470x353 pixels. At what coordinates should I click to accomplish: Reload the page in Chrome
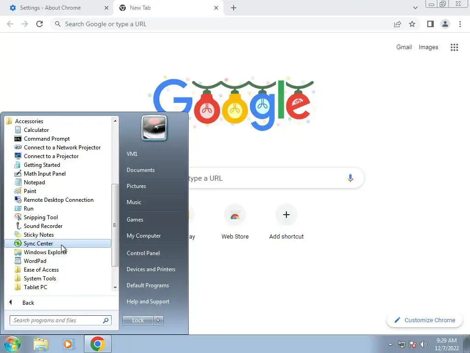coord(39,24)
